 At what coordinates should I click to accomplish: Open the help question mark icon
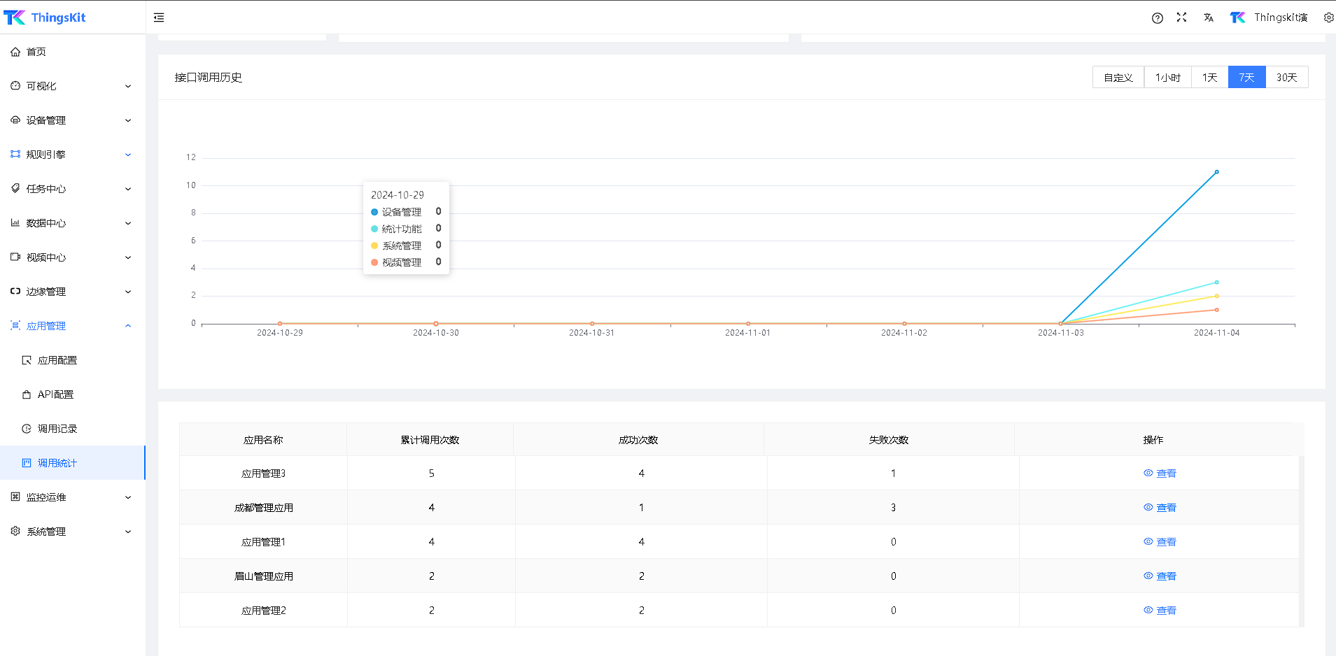coord(1158,18)
